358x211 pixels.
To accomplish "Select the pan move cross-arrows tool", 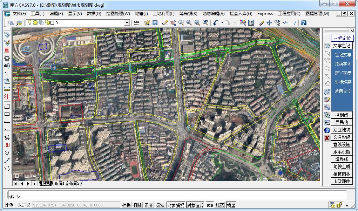I will [x=269, y=23].
